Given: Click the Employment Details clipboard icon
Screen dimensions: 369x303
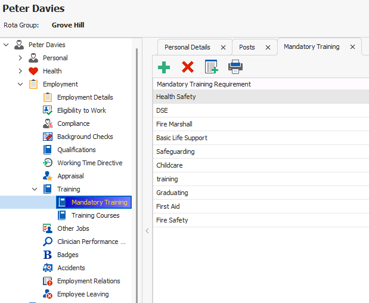Looking at the screenshot, I should point(48,97).
